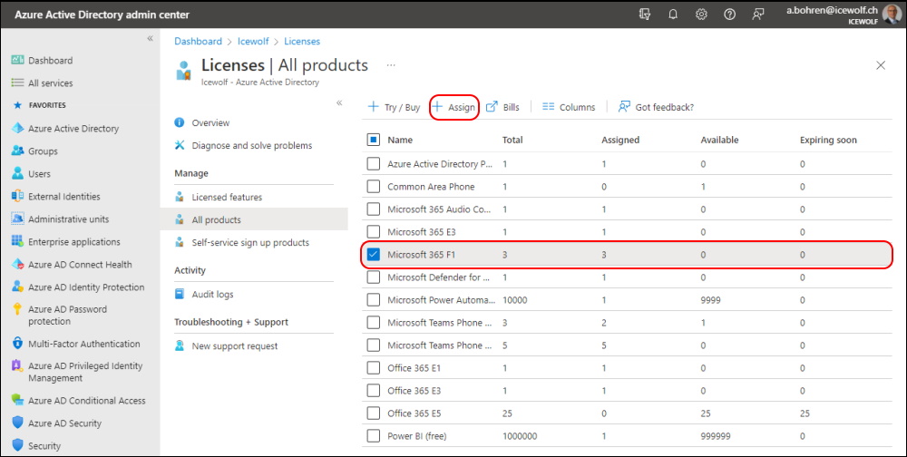Check the Common Area Phone checkbox
The width and height of the screenshot is (907, 457).
[x=373, y=186]
